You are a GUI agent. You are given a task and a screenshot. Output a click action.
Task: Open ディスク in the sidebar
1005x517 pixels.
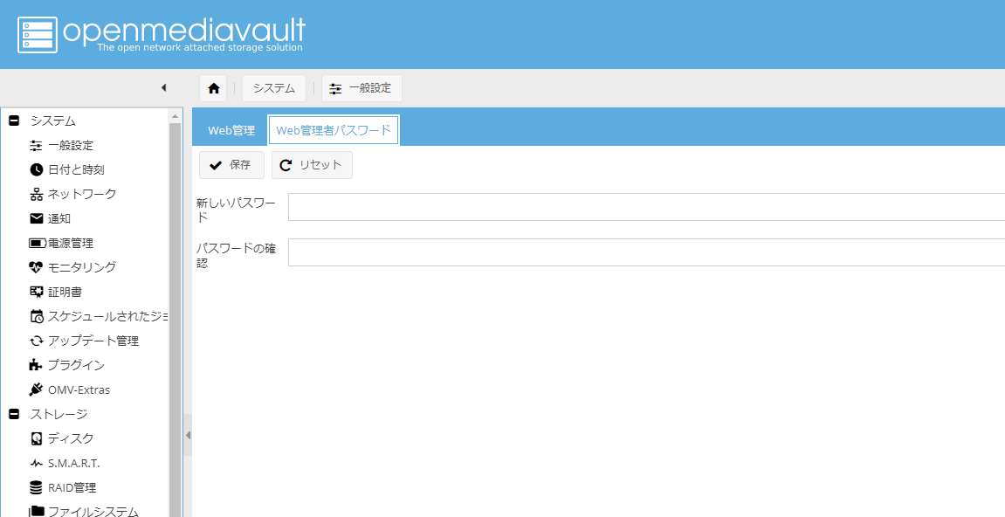61,438
